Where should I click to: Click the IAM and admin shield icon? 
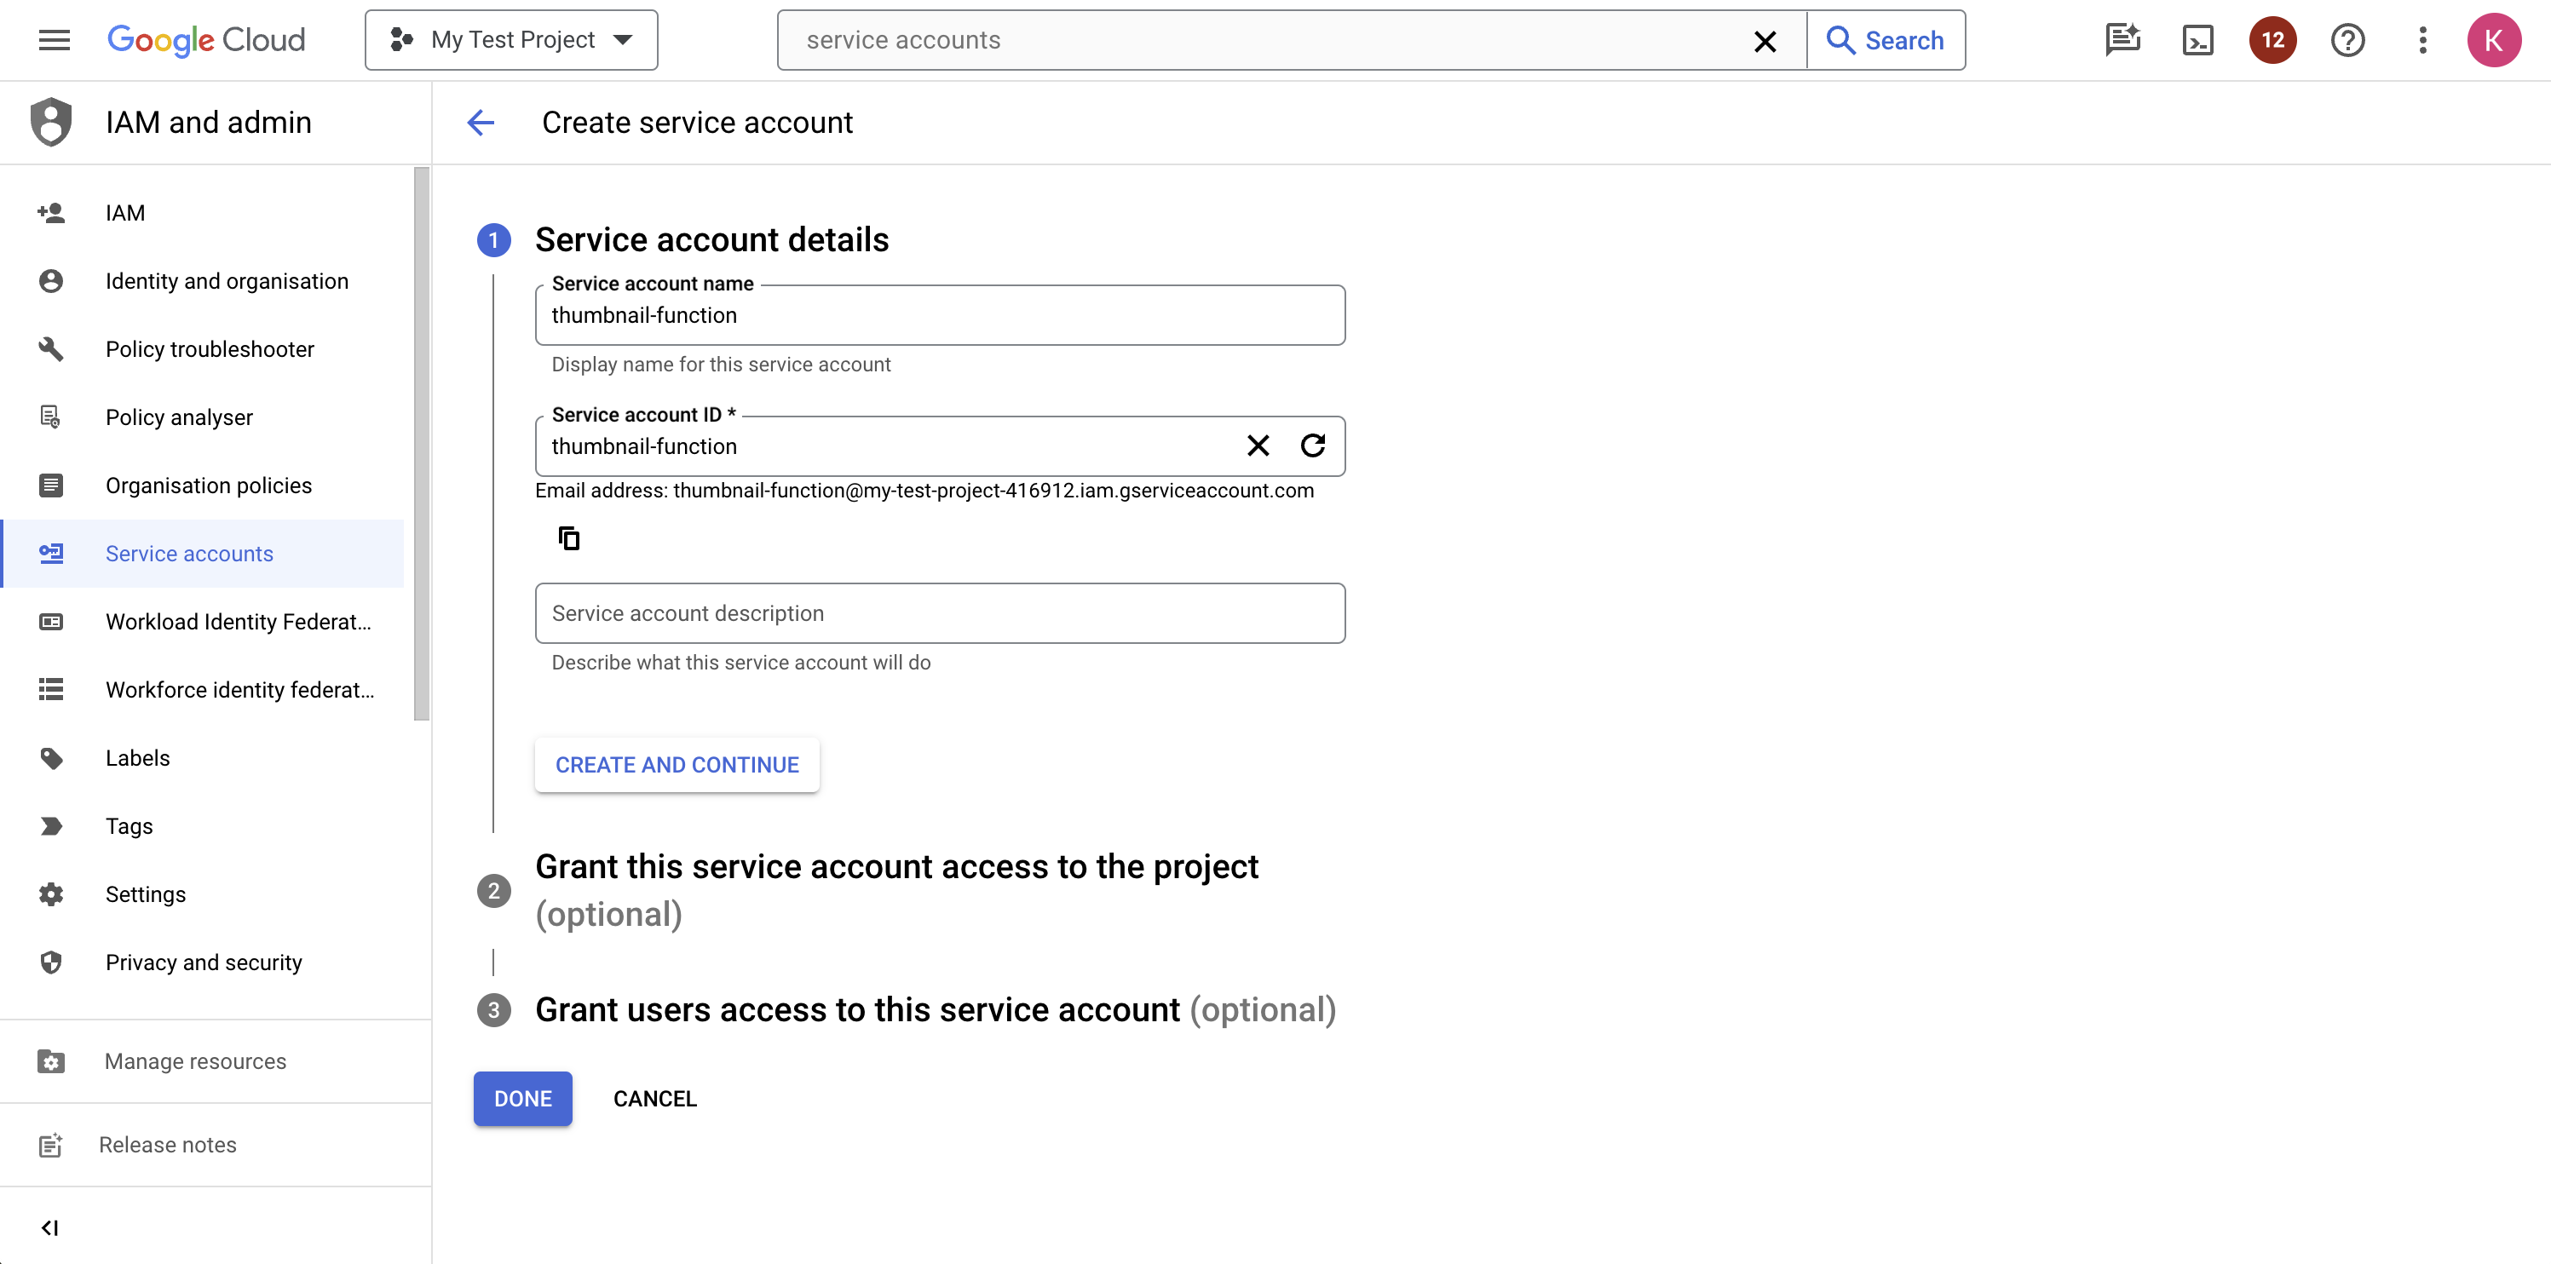[x=50, y=122]
